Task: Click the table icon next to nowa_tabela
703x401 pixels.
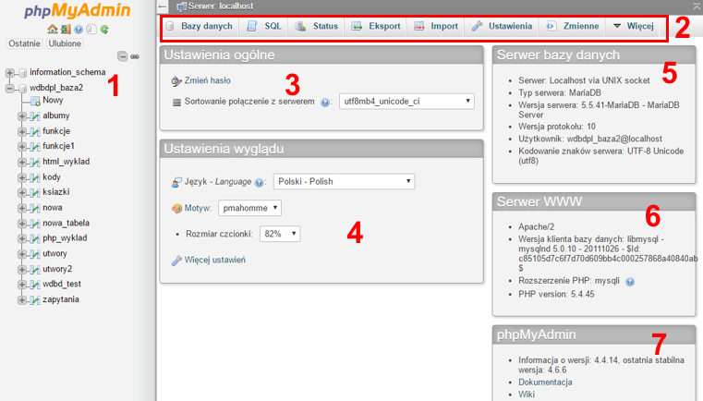Action: click(x=35, y=224)
